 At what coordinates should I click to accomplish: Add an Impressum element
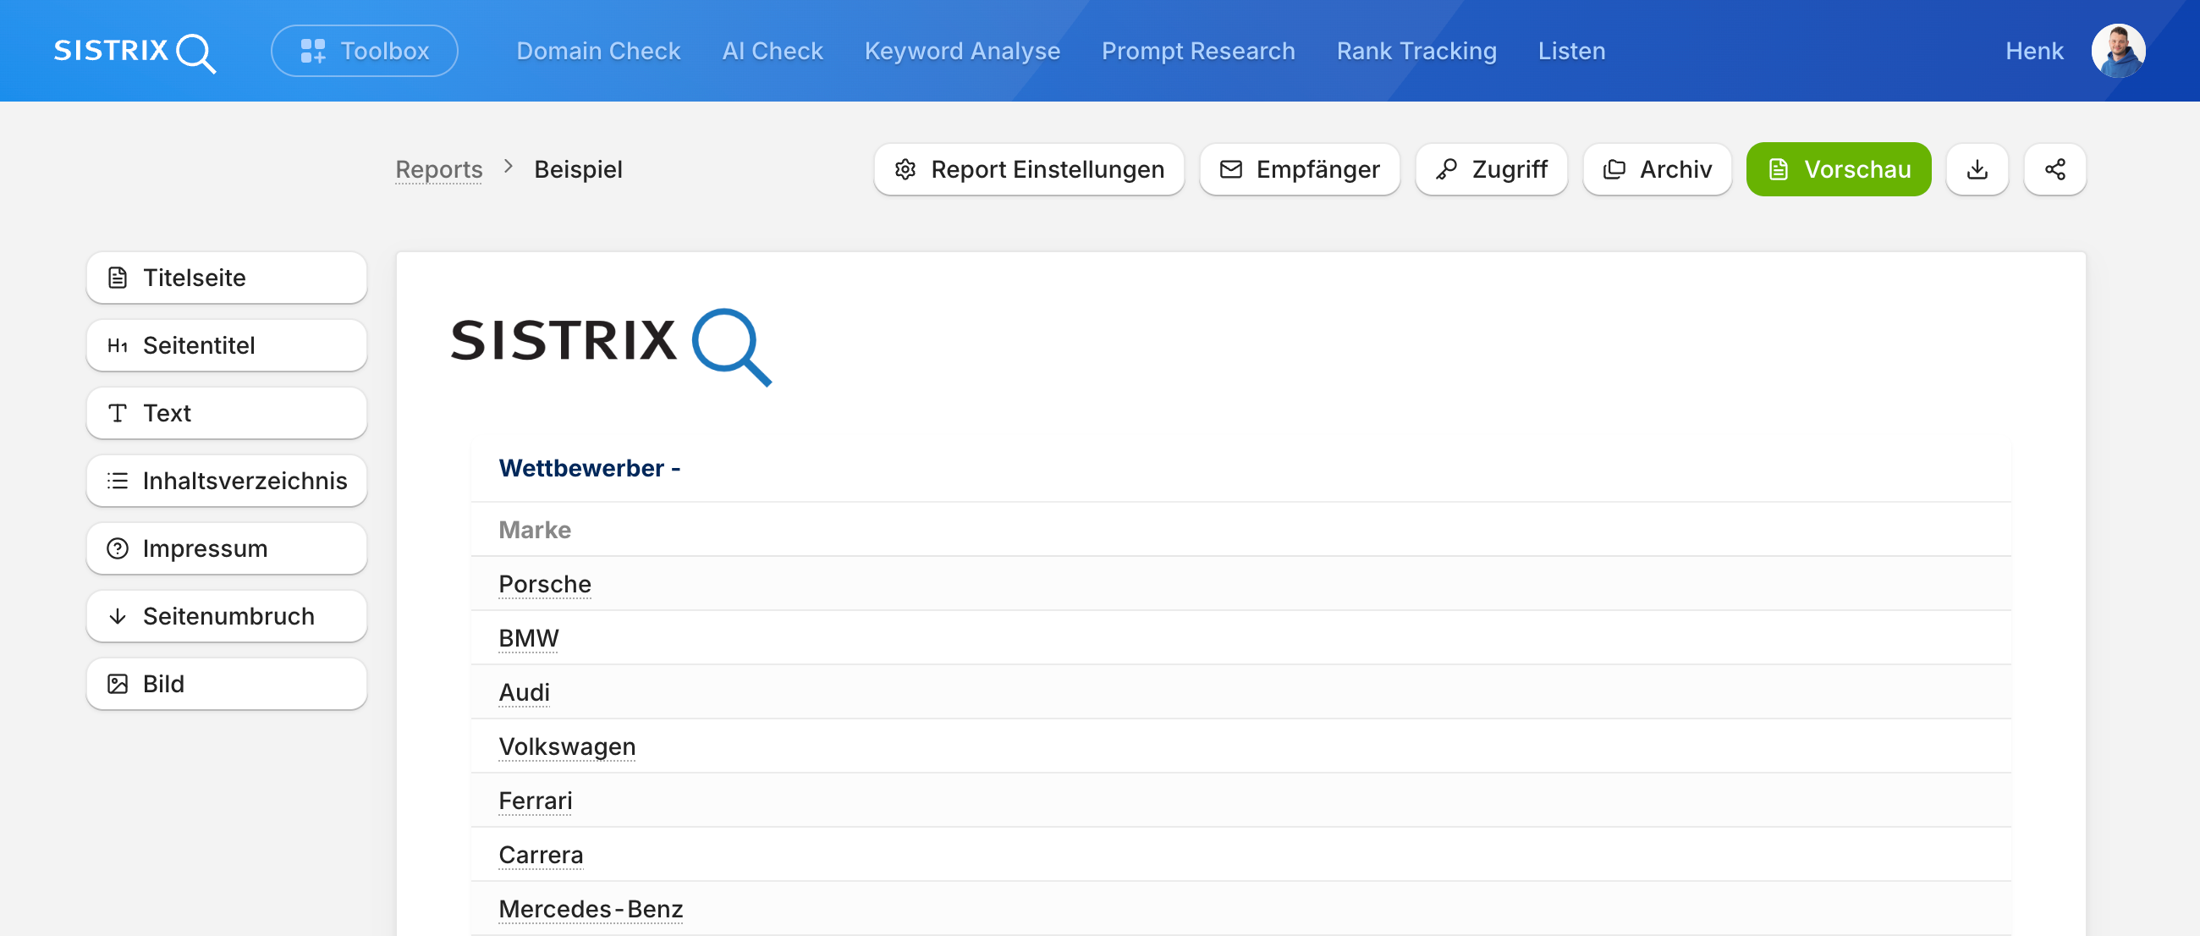pos(226,548)
